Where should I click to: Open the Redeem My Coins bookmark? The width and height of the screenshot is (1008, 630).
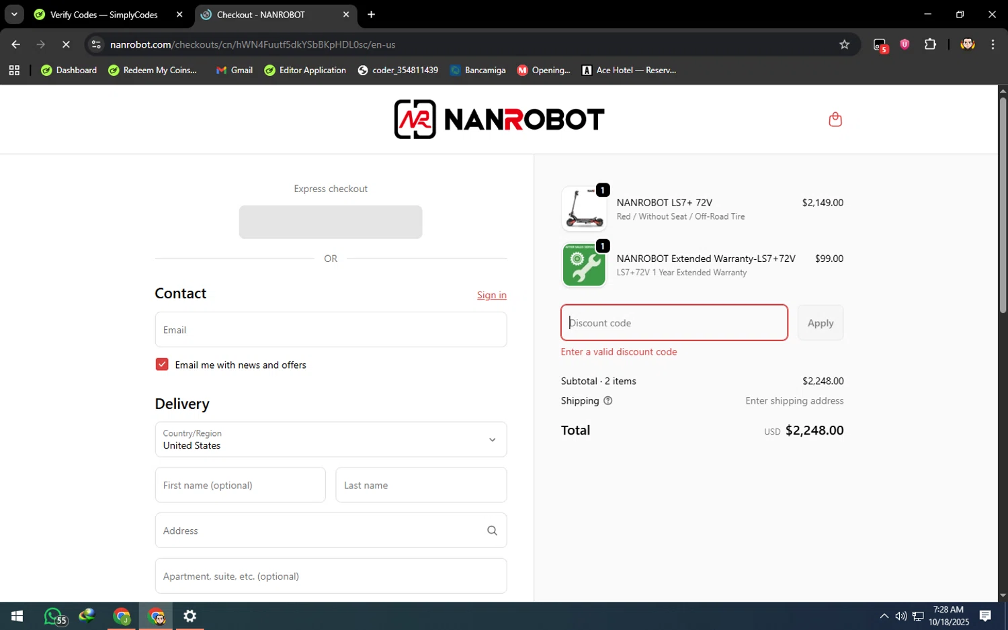[x=153, y=70]
